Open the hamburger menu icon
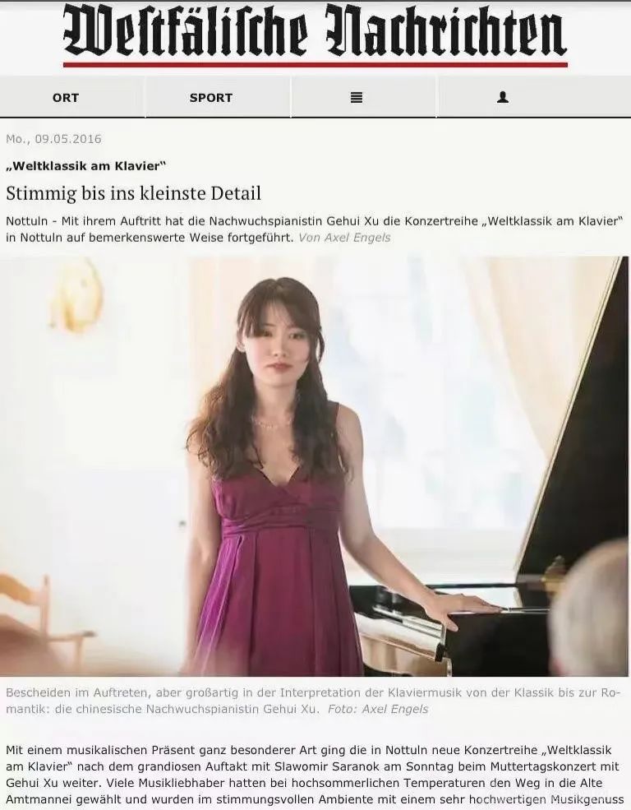631x810 pixels. tap(356, 97)
